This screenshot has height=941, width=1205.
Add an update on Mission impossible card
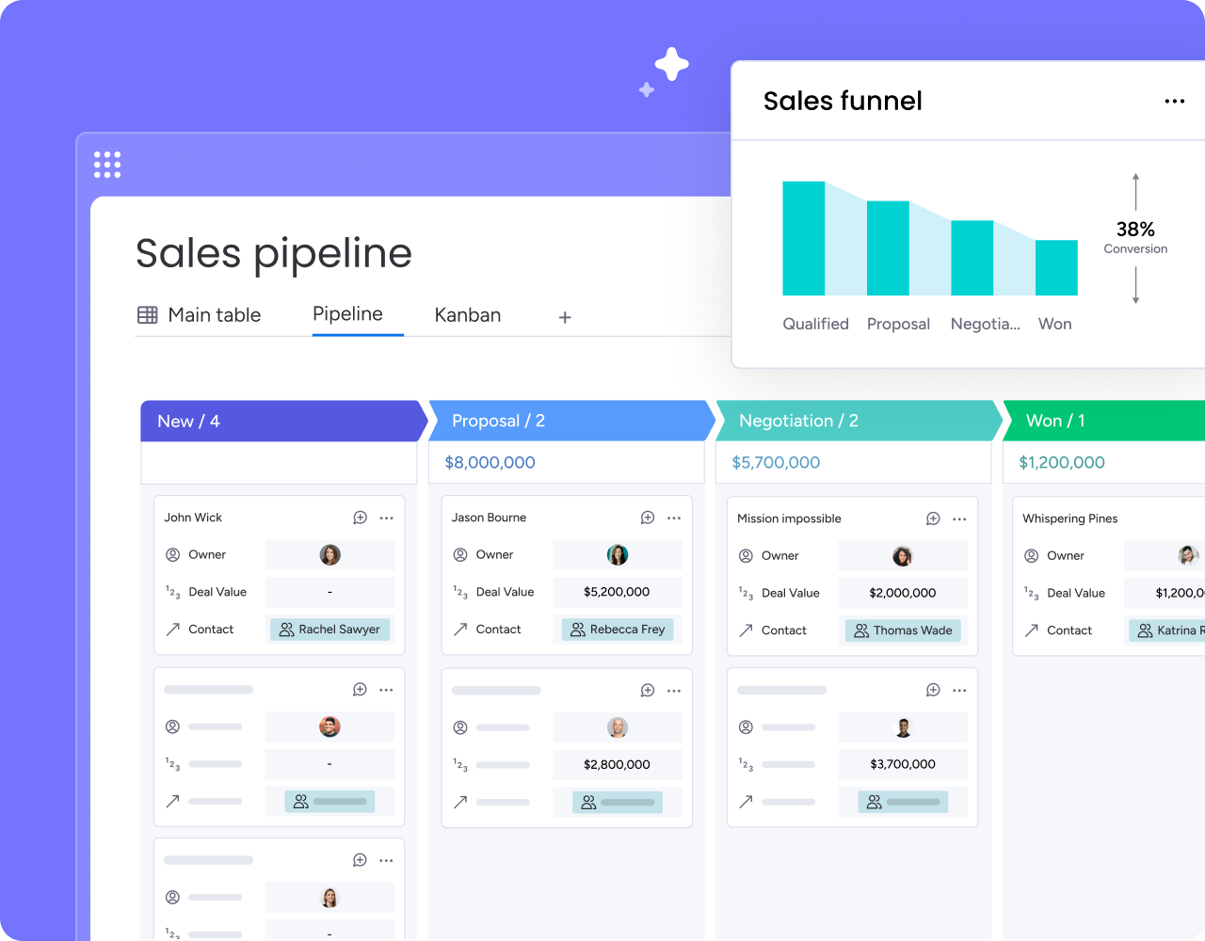click(x=933, y=518)
